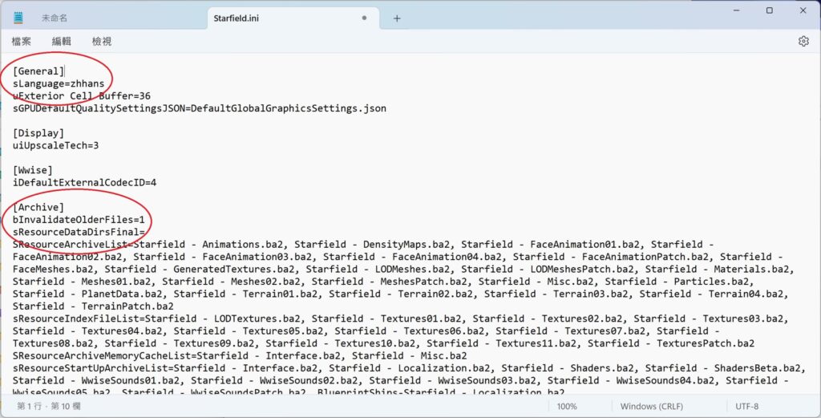Image resolution: width=821 pixels, height=418 pixels.
Task: Click sResourceDataDirsFinal= line
Action: [79, 232]
